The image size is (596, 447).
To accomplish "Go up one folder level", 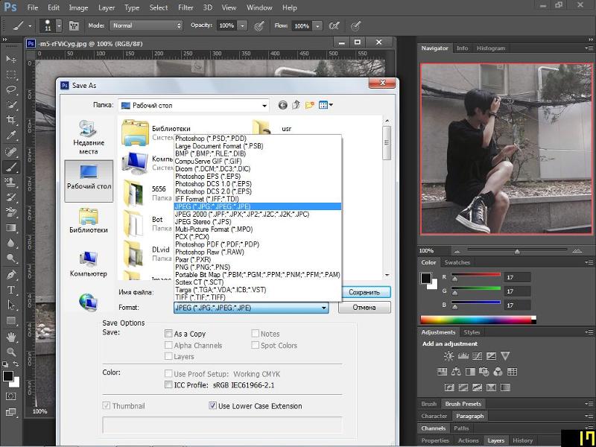I will (x=296, y=105).
